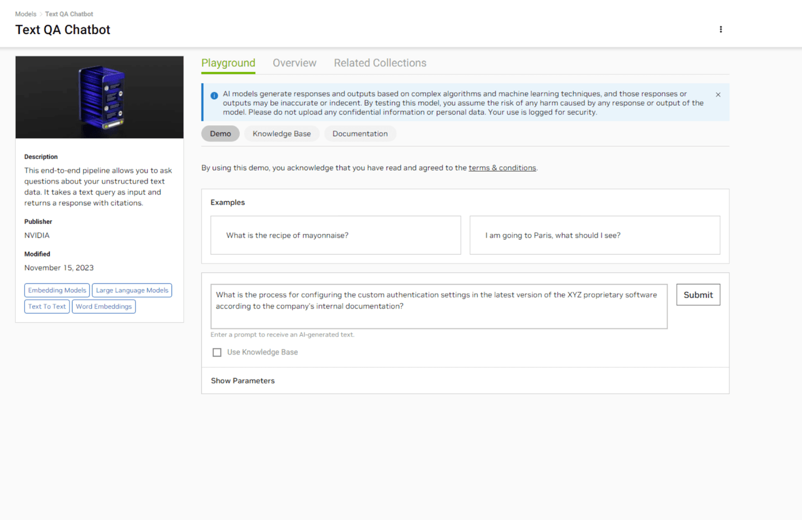Open the Related Collections tab
The width and height of the screenshot is (802, 520).
(380, 63)
